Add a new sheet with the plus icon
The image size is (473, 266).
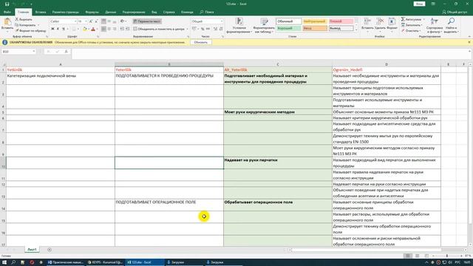[x=50, y=250]
